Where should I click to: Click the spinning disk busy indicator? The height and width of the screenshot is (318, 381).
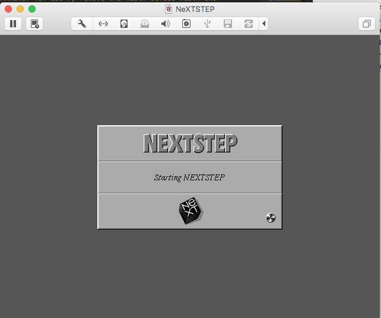[271, 218]
